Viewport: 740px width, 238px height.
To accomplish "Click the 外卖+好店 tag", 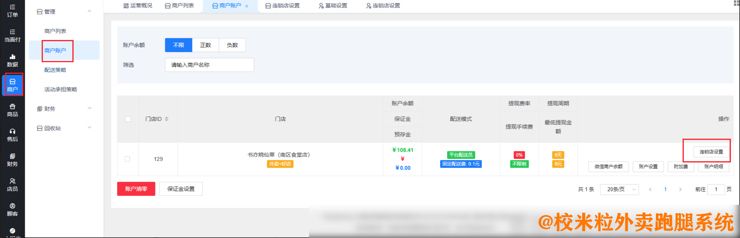I will pyautogui.click(x=280, y=164).
